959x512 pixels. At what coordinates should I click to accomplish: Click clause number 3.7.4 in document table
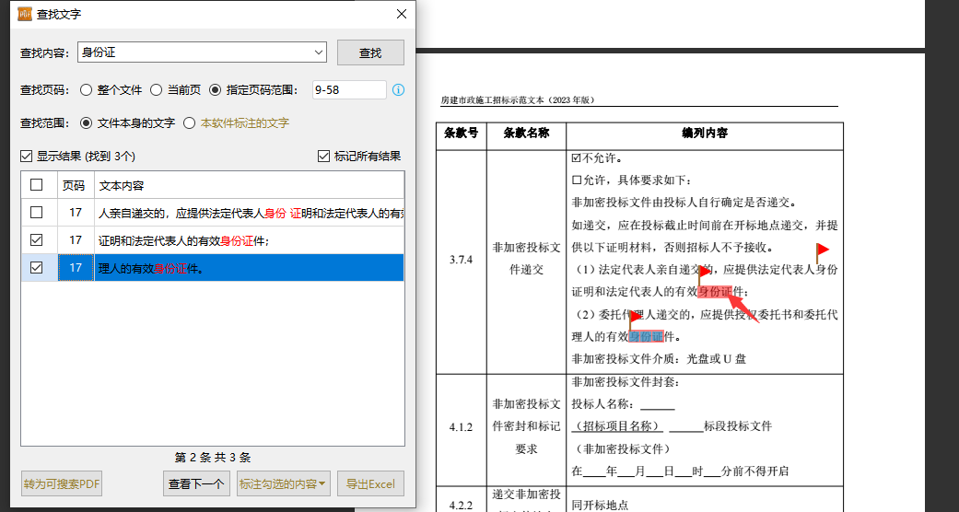click(462, 260)
